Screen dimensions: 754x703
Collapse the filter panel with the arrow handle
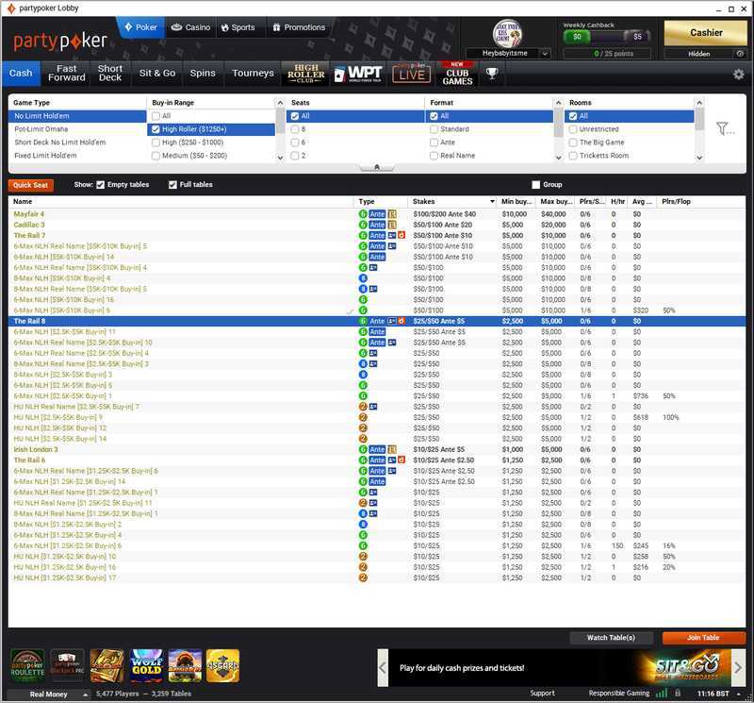click(x=377, y=167)
